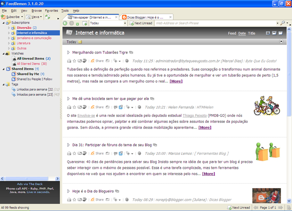Open the Envolva-se link

click(x=86, y=116)
